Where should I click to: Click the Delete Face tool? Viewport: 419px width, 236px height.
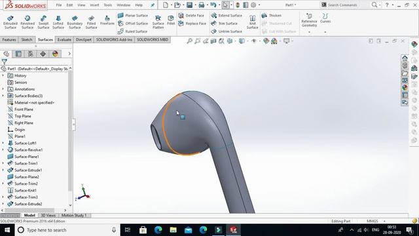coord(191,16)
